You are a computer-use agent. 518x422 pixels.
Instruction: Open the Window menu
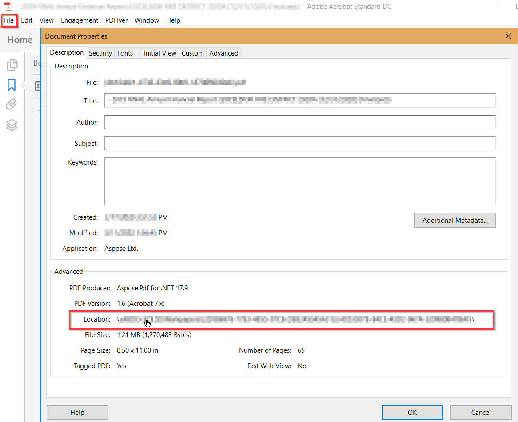147,20
